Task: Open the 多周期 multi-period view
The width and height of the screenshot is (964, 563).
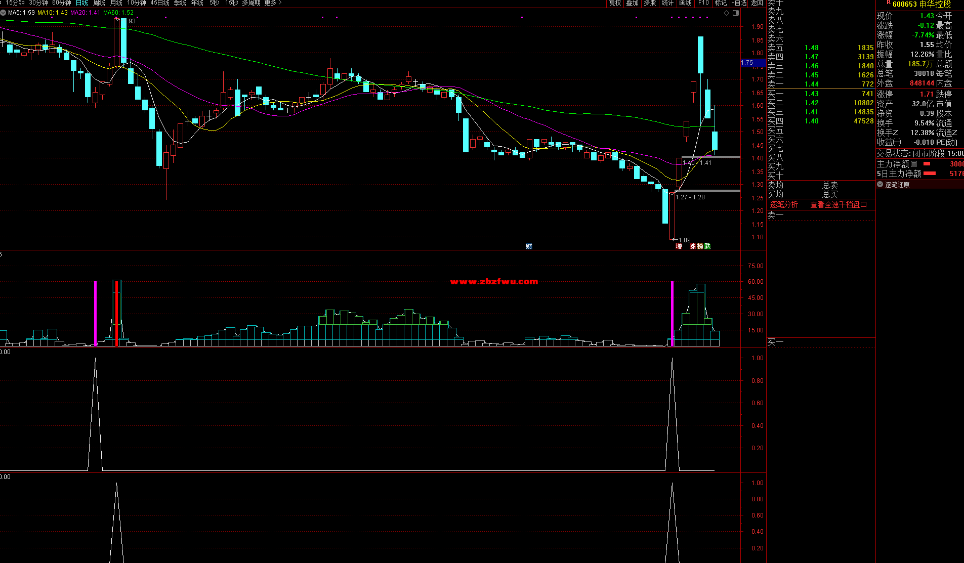Action: tap(252, 3)
